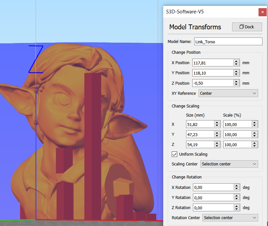Open the XY Reference dropdown
This screenshot has height=226, width=268.
tap(228, 93)
